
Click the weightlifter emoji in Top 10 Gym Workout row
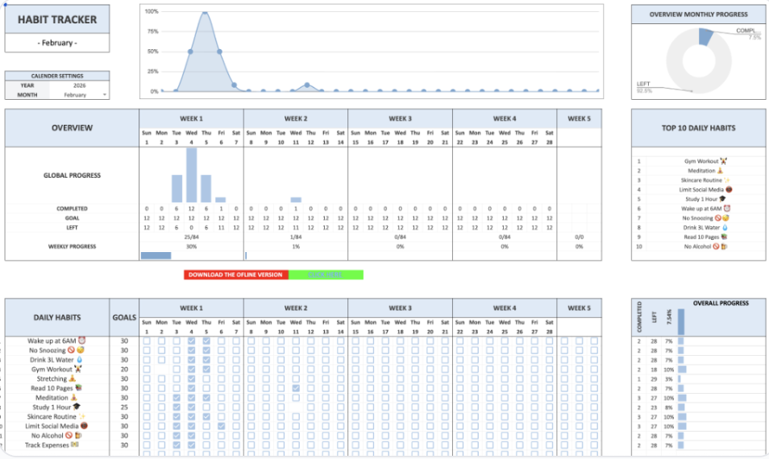723,161
